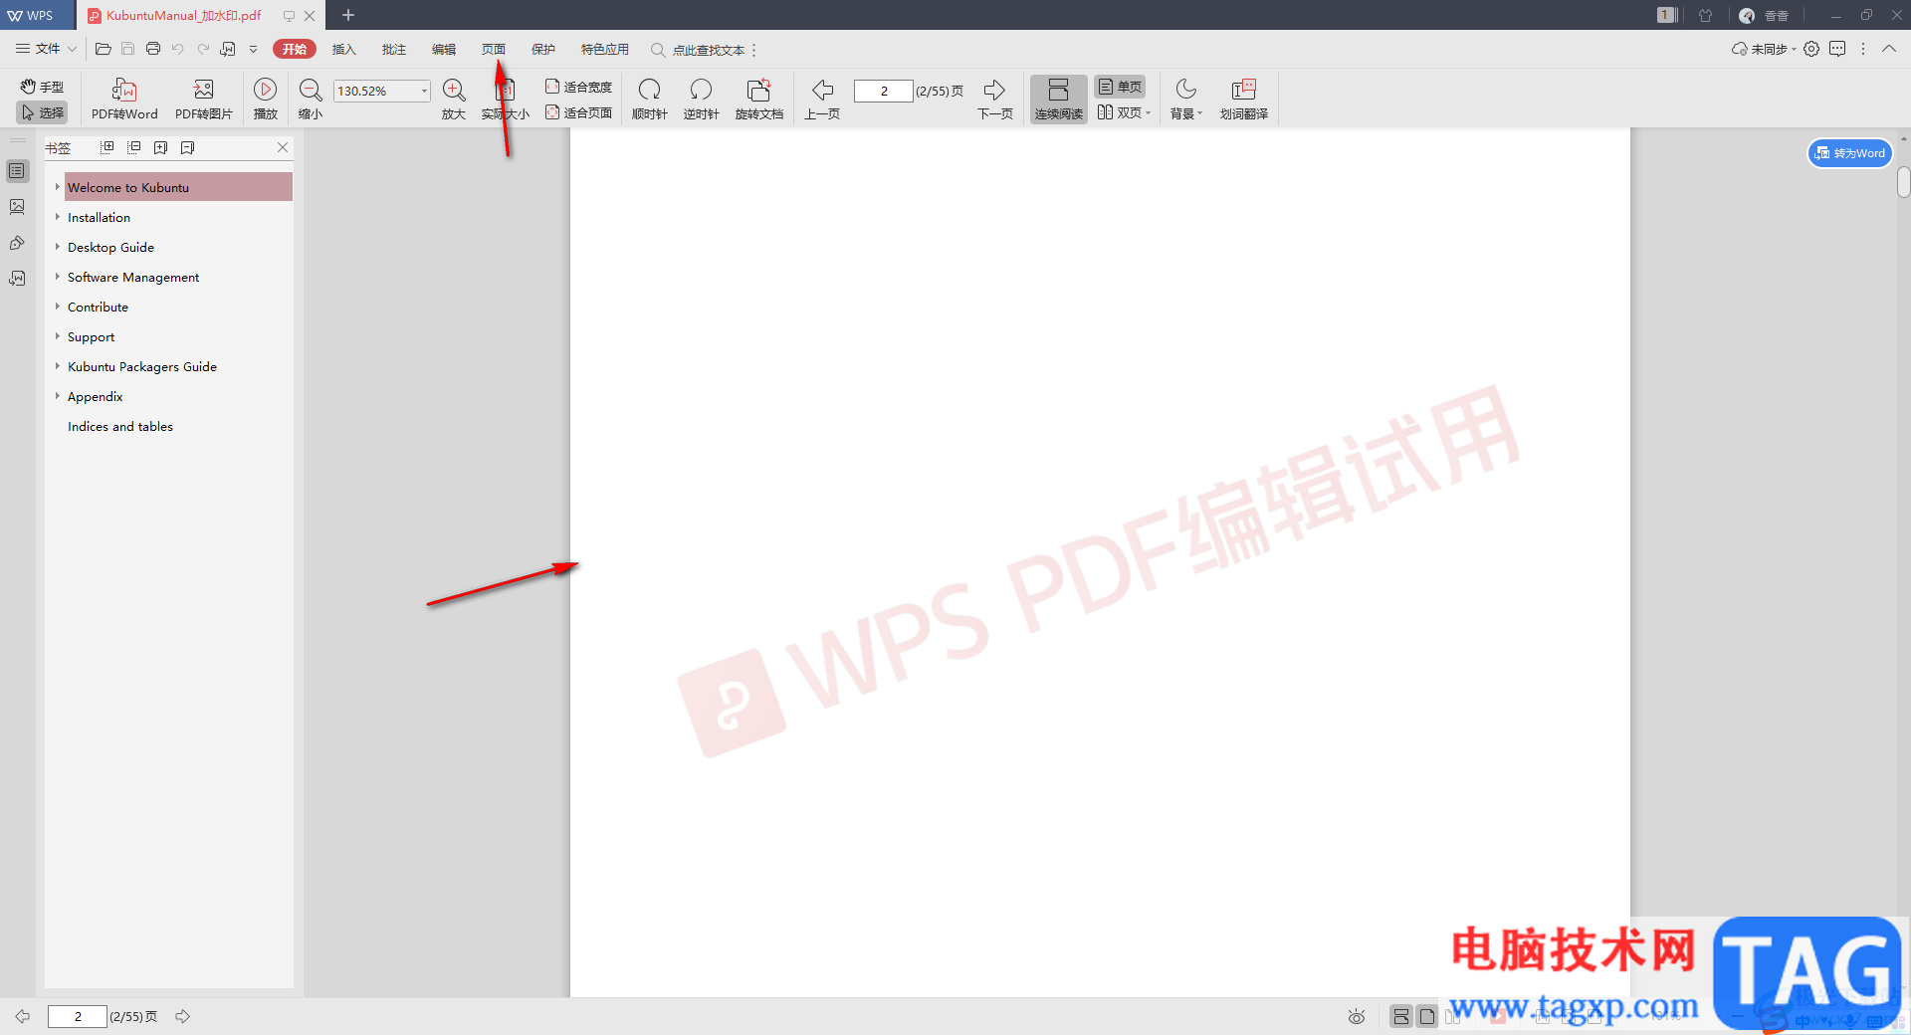1911x1035 pixels.
Task: Click the open file folder icon
Action: point(103,49)
